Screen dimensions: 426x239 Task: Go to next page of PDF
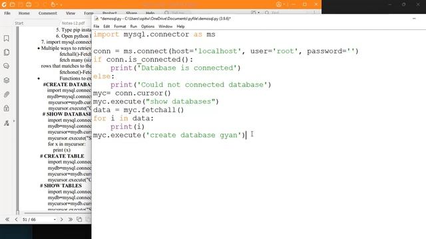click(61, 219)
